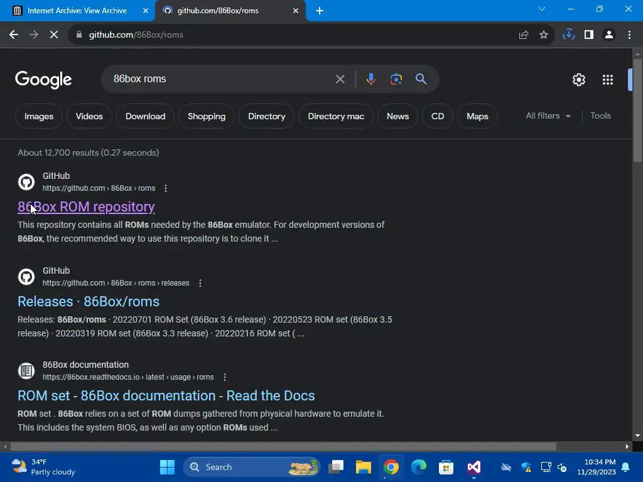Image resolution: width=643 pixels, height=482 pixels.
Task: Open notifications bell in system tray
Action: pyautogui.click(x=626, y=467)
